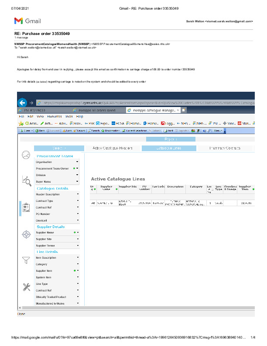Expand the Organisation filter dropdown
This screenshot has width=267, height=346.
pyautogui.click(x=78, y=162)
